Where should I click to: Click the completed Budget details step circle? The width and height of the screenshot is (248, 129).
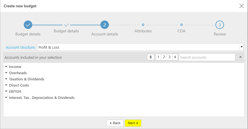click(x=28, y=25)
